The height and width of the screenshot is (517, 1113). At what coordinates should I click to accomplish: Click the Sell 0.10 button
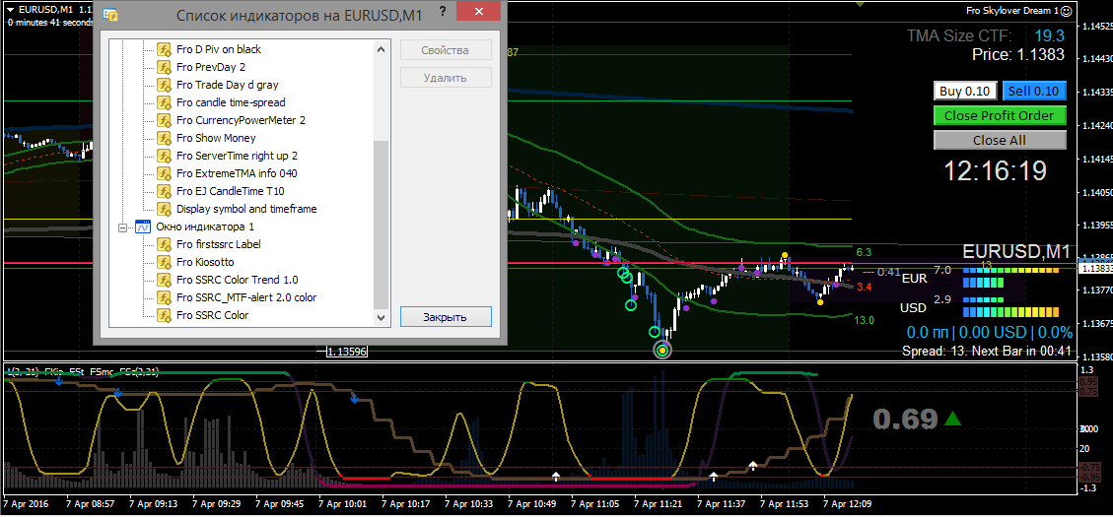point(1034,91)
